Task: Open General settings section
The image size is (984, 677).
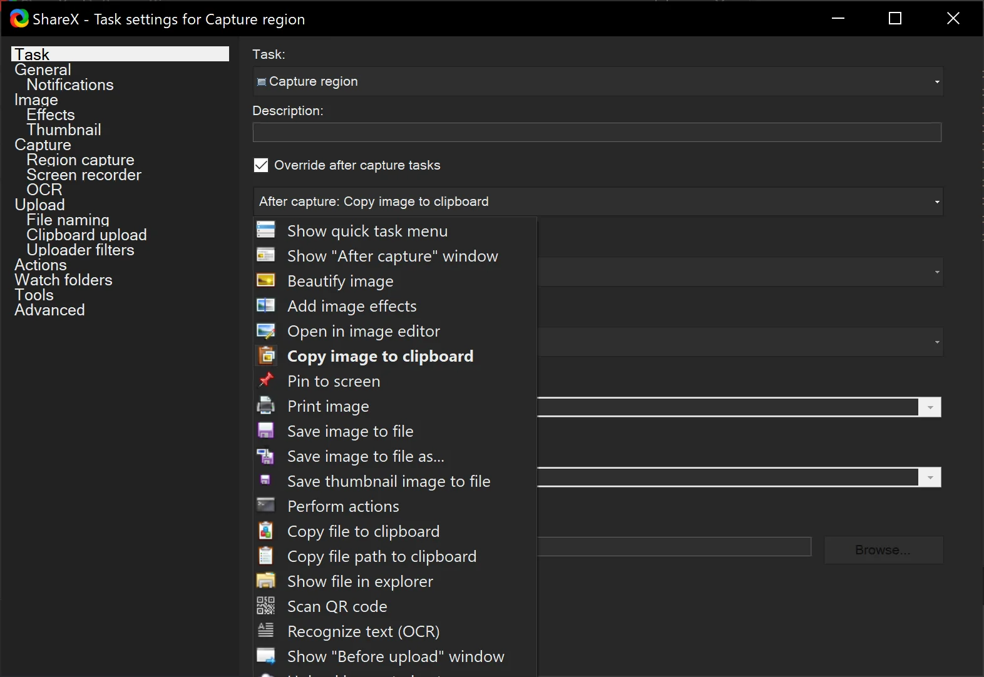Action: (43, 69)
